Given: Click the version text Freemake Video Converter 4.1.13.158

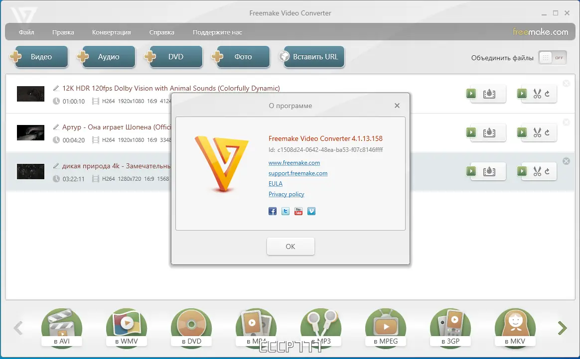Looking at the screenshot, I should coord(325,138).
